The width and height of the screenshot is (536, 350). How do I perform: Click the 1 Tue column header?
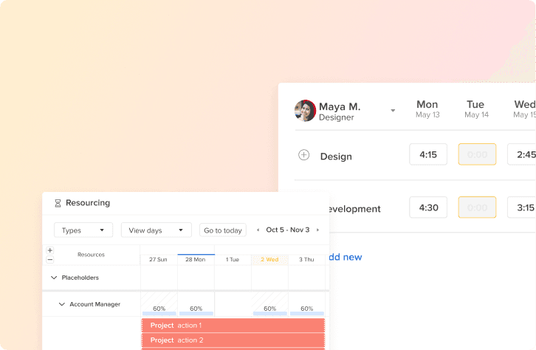pos(233,259)
